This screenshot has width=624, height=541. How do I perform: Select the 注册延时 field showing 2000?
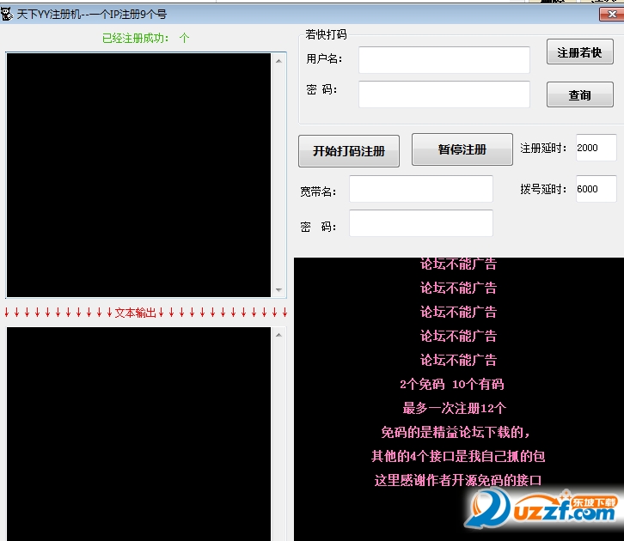click(x=596, y=148)
